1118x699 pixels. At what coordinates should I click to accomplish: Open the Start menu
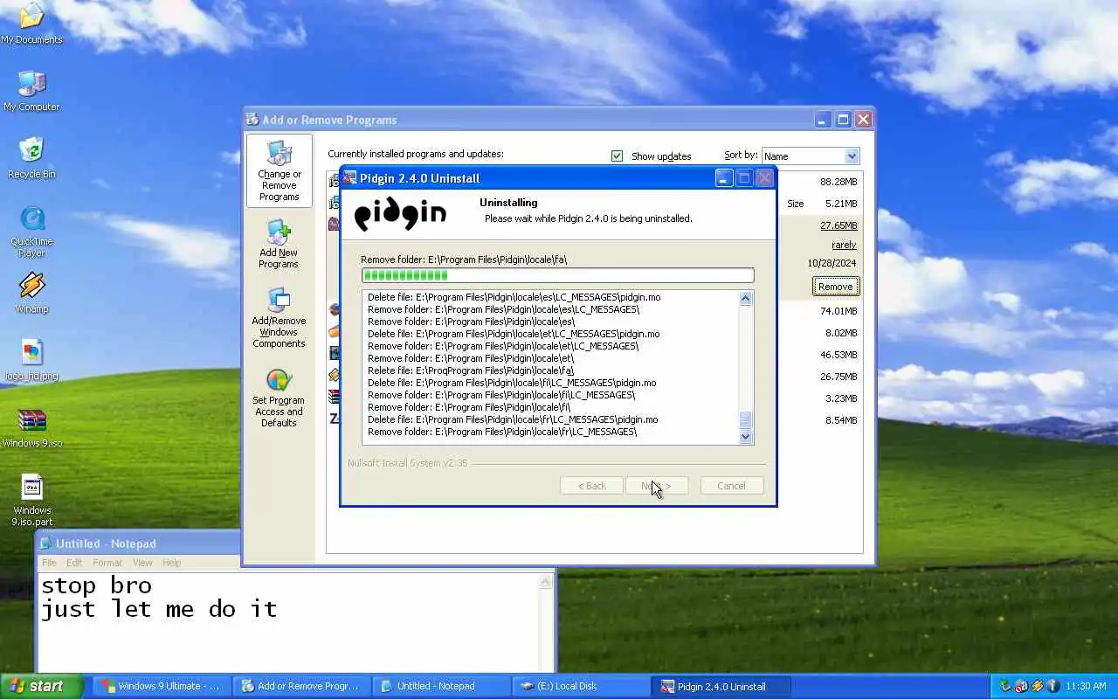pyautogui.click(x=42, y=686)
